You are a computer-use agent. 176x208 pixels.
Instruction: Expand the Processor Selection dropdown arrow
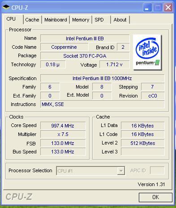121,170
